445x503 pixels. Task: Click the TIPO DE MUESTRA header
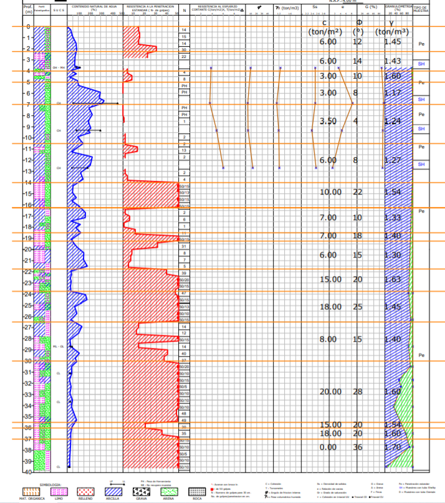[x=421, y=9]
